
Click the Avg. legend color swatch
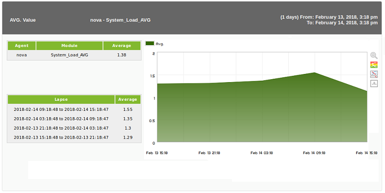150,44
